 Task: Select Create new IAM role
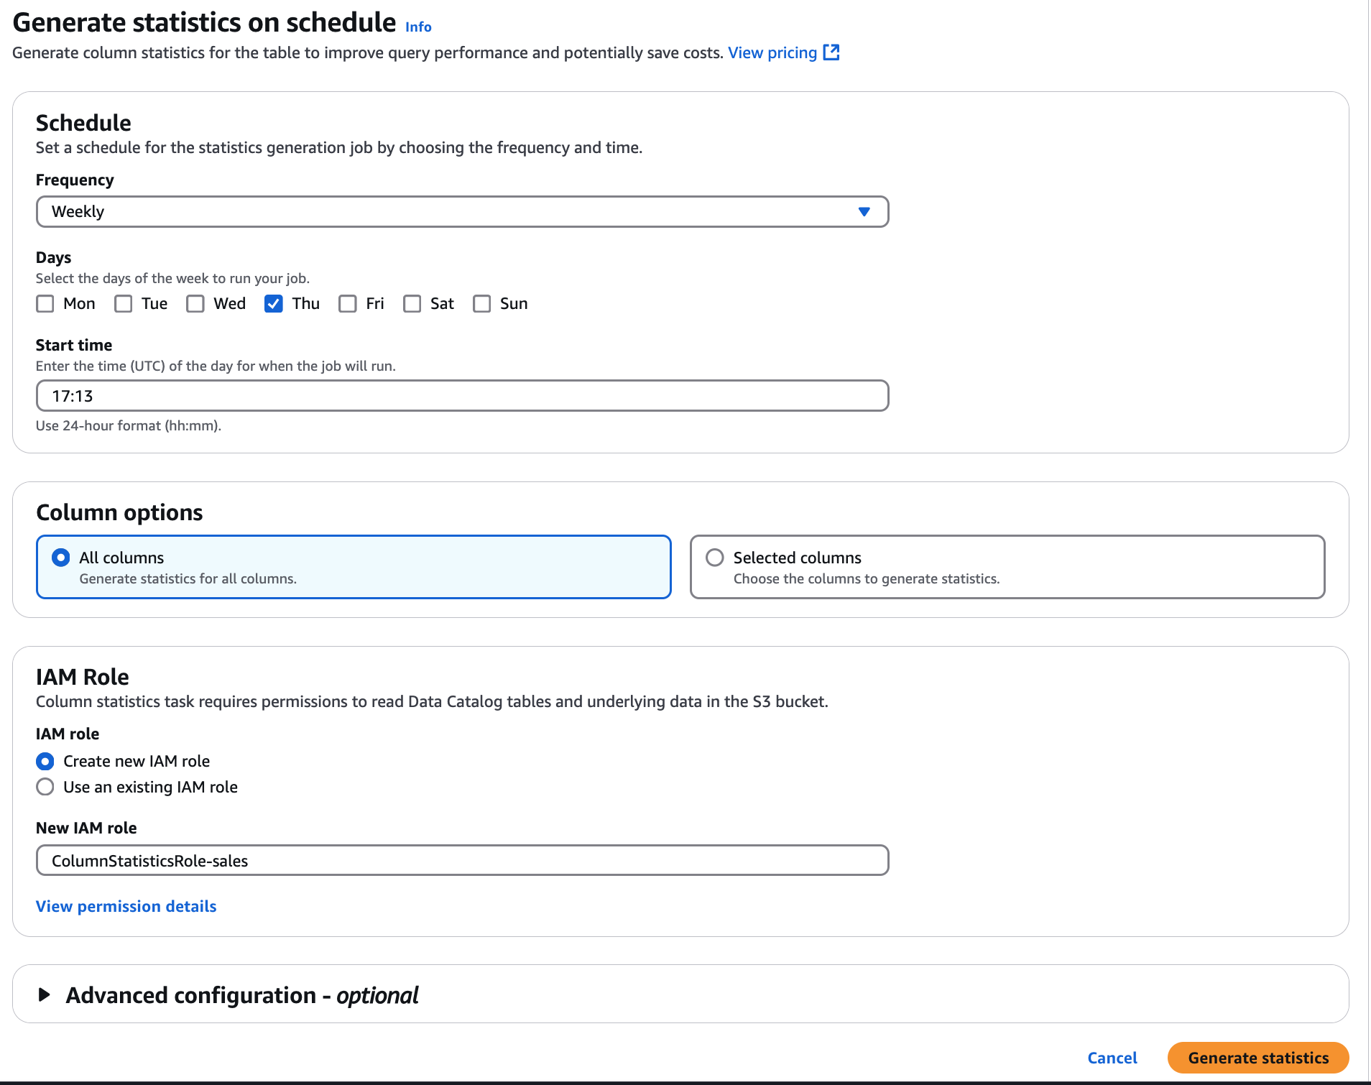(45, 761)
